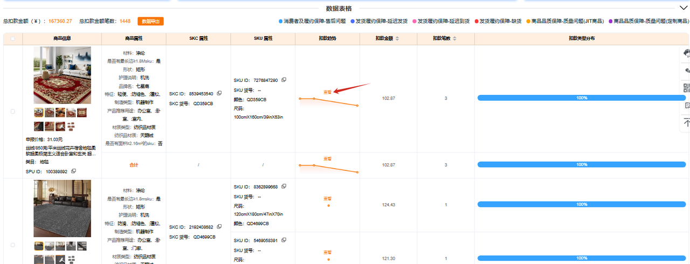Open chat bubble icon in right sidebar
690x264 pixels.
tap(687, 71)
